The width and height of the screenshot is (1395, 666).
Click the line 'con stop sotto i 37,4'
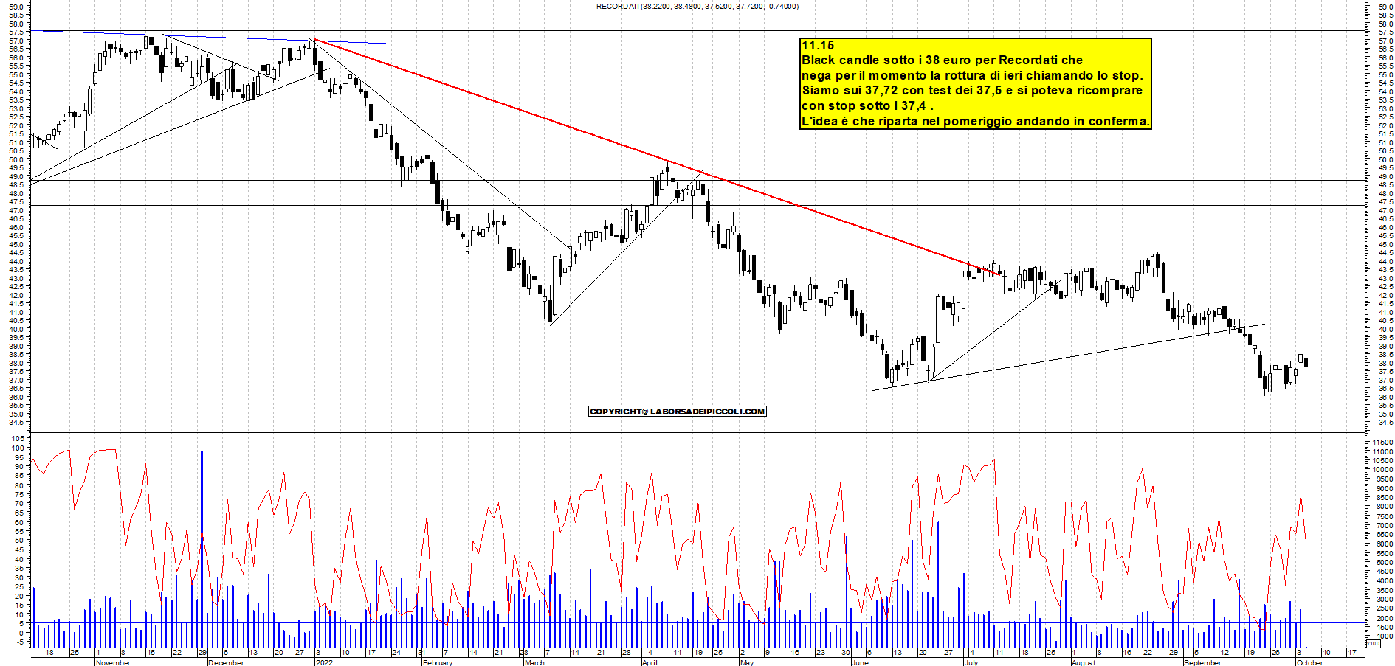point(868,106)
